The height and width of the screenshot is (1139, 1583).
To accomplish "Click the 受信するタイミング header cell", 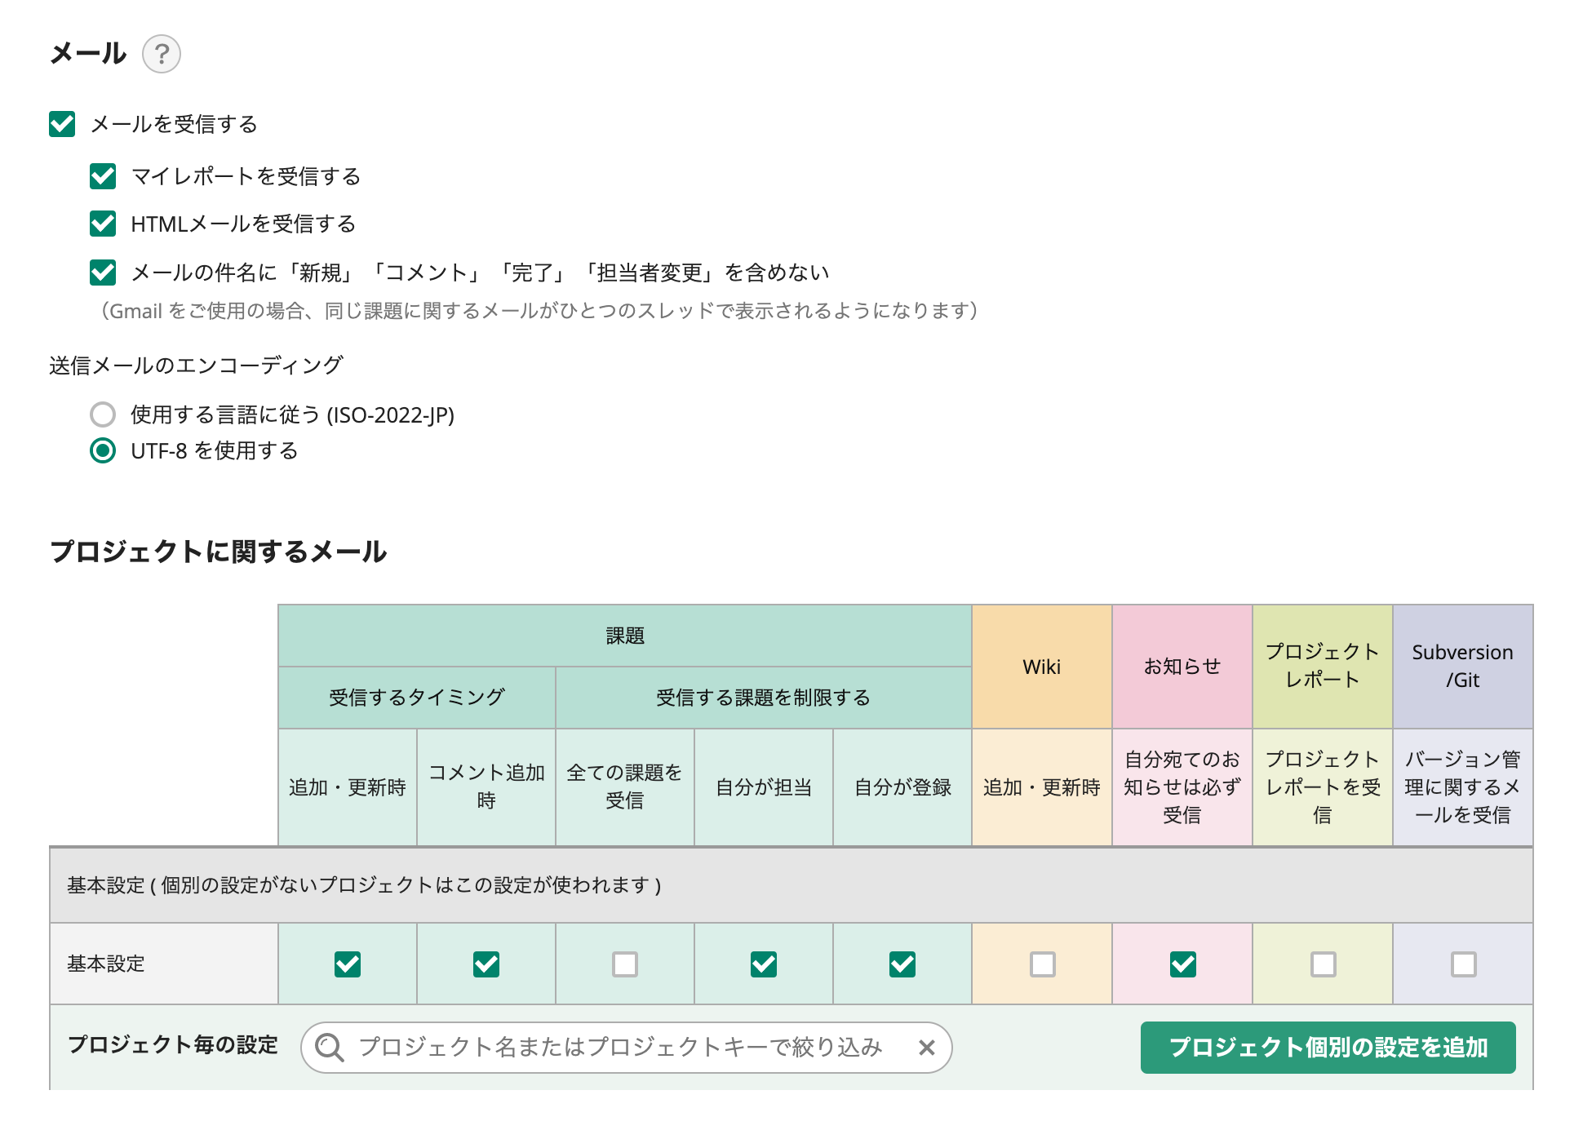I will pos(417,698).
